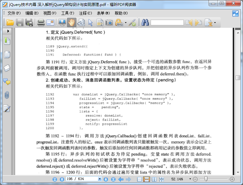Open RMS dropdown arrow
This screenshot has width=243, height=185.
tap(126, 22)
